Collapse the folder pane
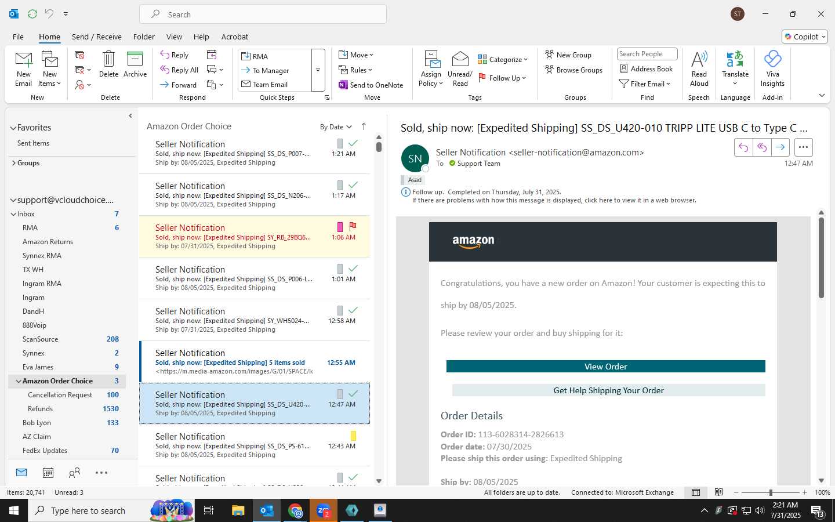This screenshot has width=835, height=522. point(130,116)
